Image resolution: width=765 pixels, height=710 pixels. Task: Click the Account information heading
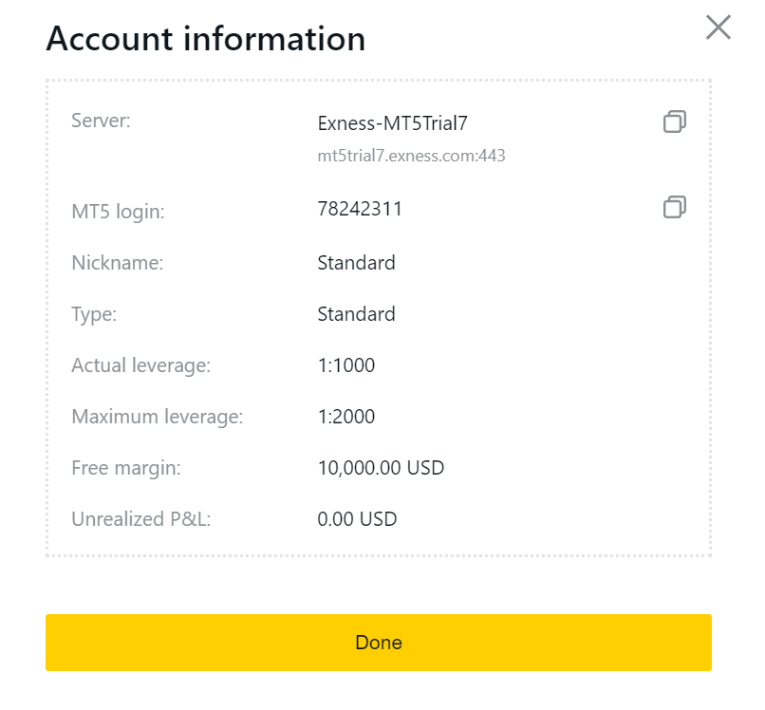pos(206,39)
